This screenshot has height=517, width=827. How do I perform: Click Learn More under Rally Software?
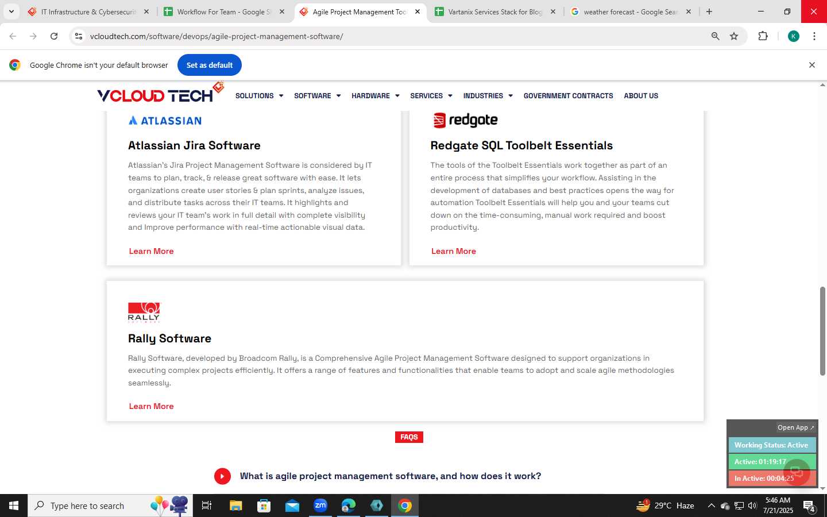coord(151,406)
